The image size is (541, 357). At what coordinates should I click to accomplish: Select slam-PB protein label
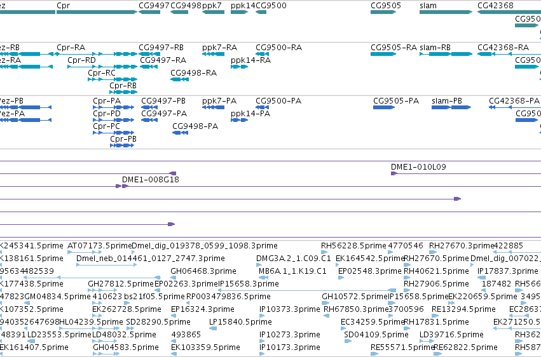447,100
